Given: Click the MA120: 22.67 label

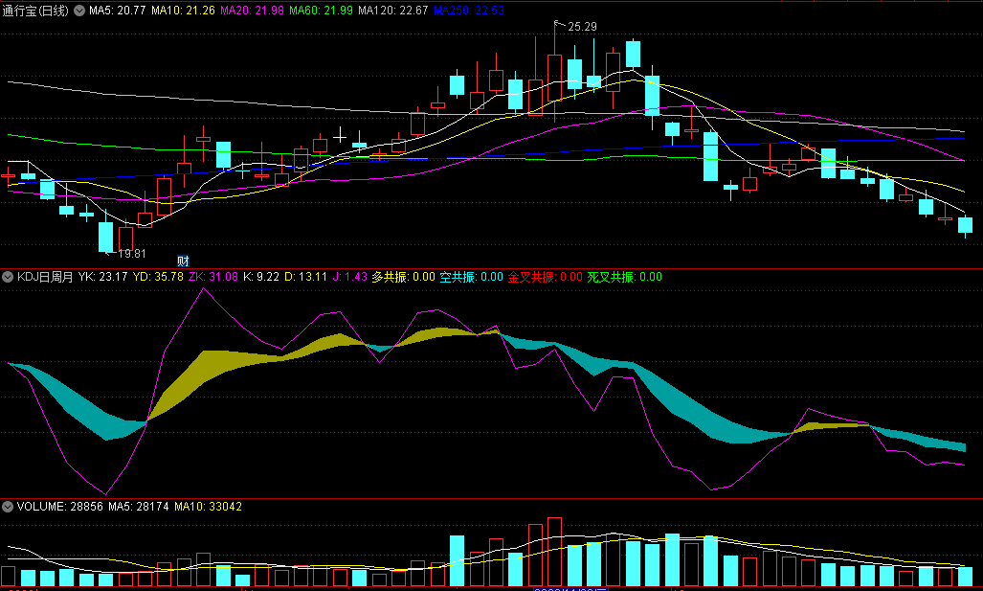Looking at the screenshot, I should [393, 11].
